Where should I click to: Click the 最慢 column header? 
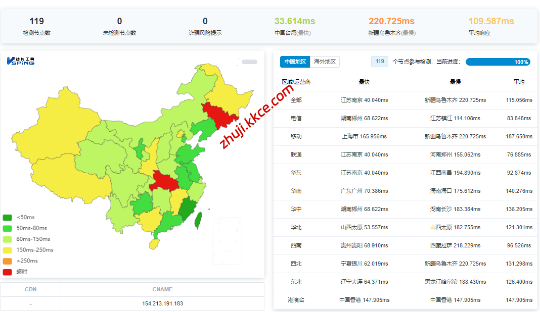point(455,82)
